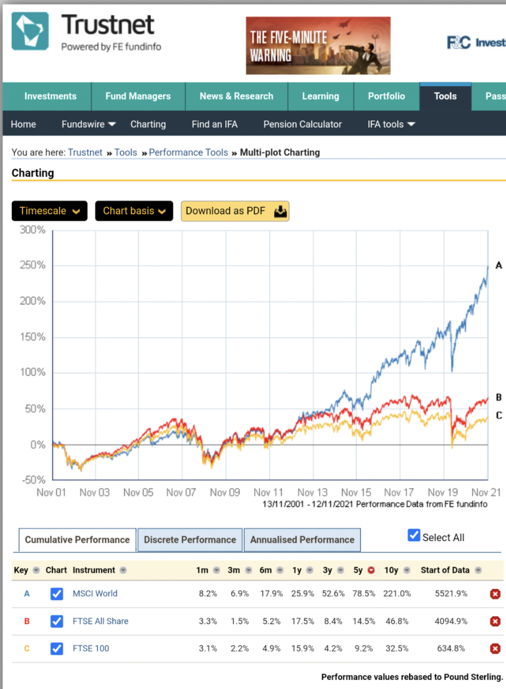Click MSCI World 10y value 221.0%

pyautogui.click(x=397, y=593)
